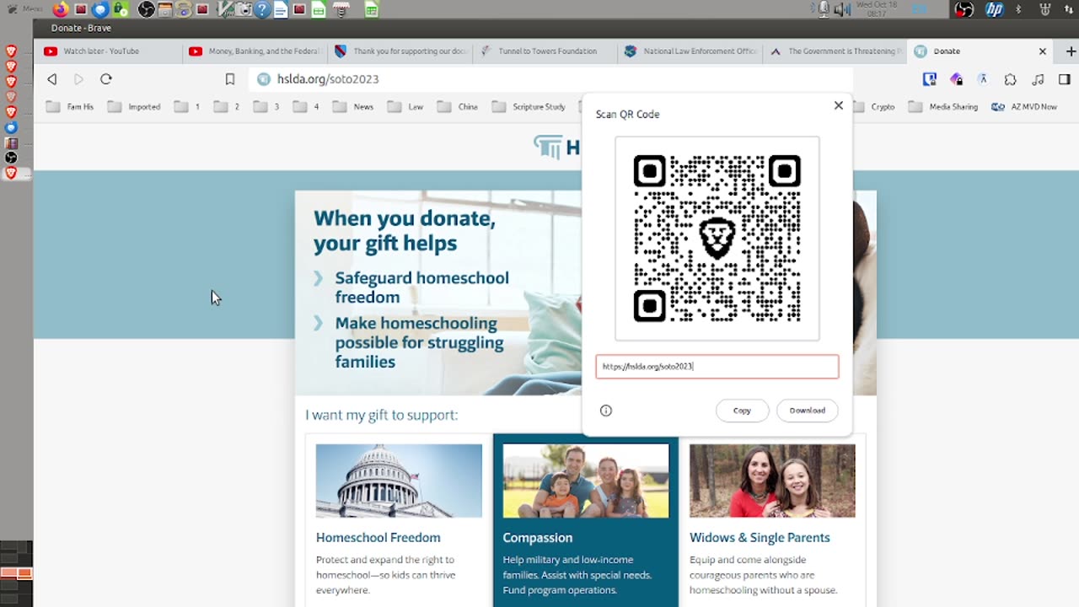Open the Law bookmarks folder
This screenshot has height=607, width=1079.
[406, 107]
